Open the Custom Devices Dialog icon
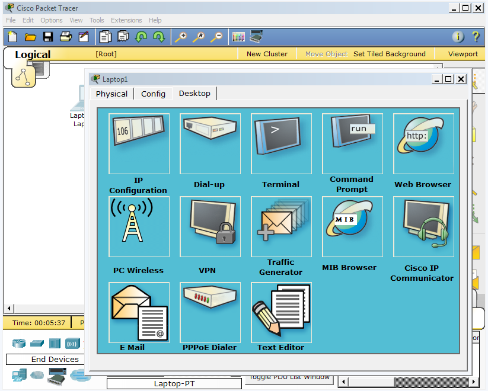 pyautogui.click(x=256, y=36)
